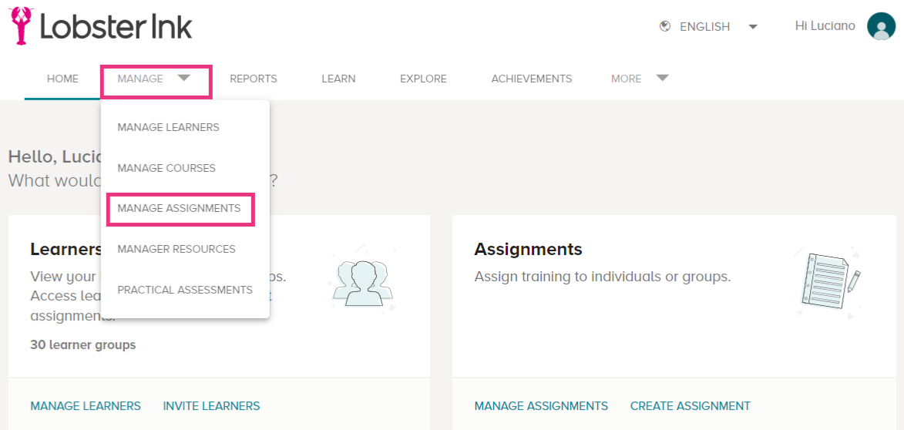Click the More tab label
The width and height of the screenshot is (904, 430).
point(626,79)
